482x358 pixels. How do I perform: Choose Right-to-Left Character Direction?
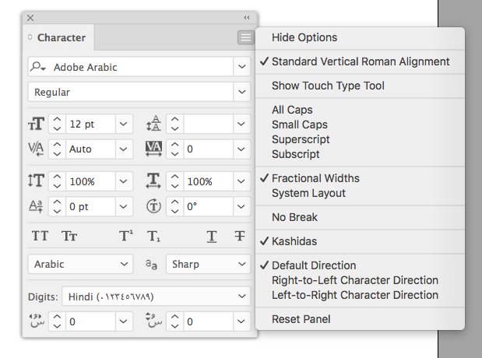click(354, 280)
